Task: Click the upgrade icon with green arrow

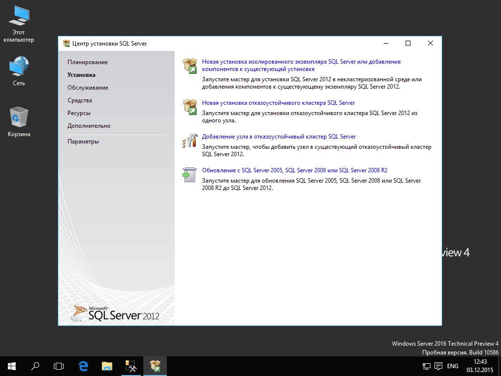Action: pos(189,175)
